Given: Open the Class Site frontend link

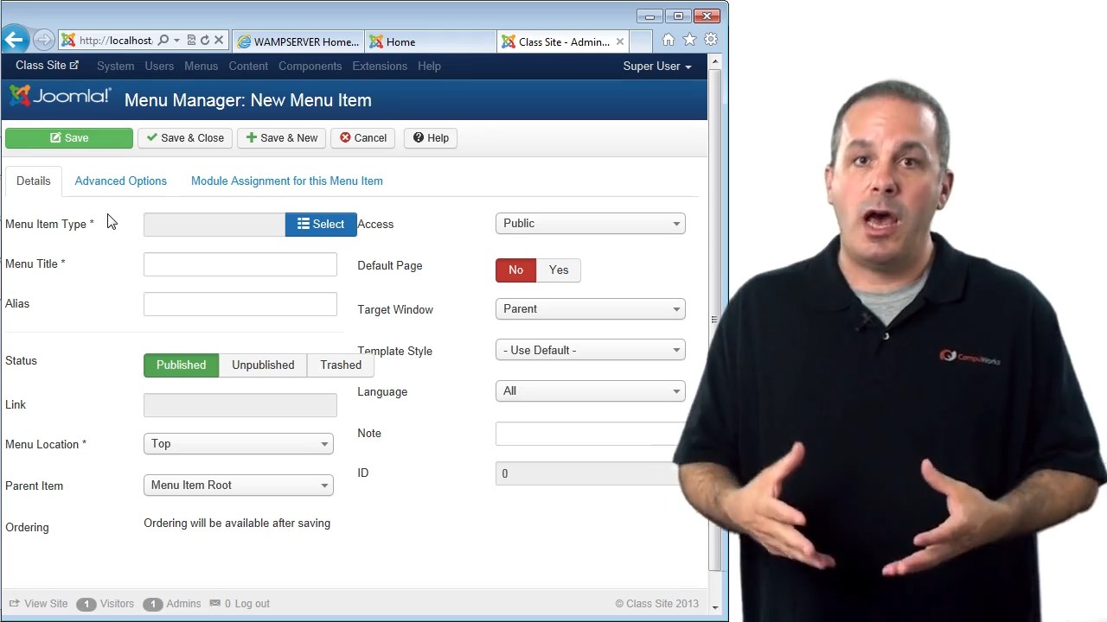Looking at the screenshot, I should [x=47, y=65].
